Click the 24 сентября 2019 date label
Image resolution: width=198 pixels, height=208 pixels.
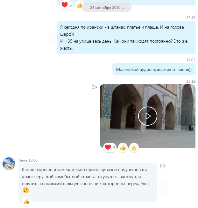[x=107, y=8]
